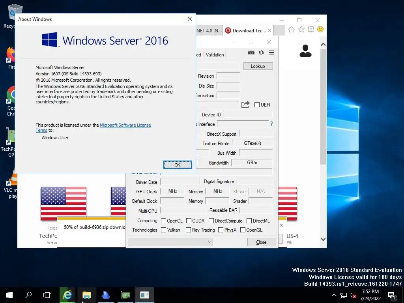404x303 pixels.
Task: Click the Bus Interface question mark
Action: (271, 124)
